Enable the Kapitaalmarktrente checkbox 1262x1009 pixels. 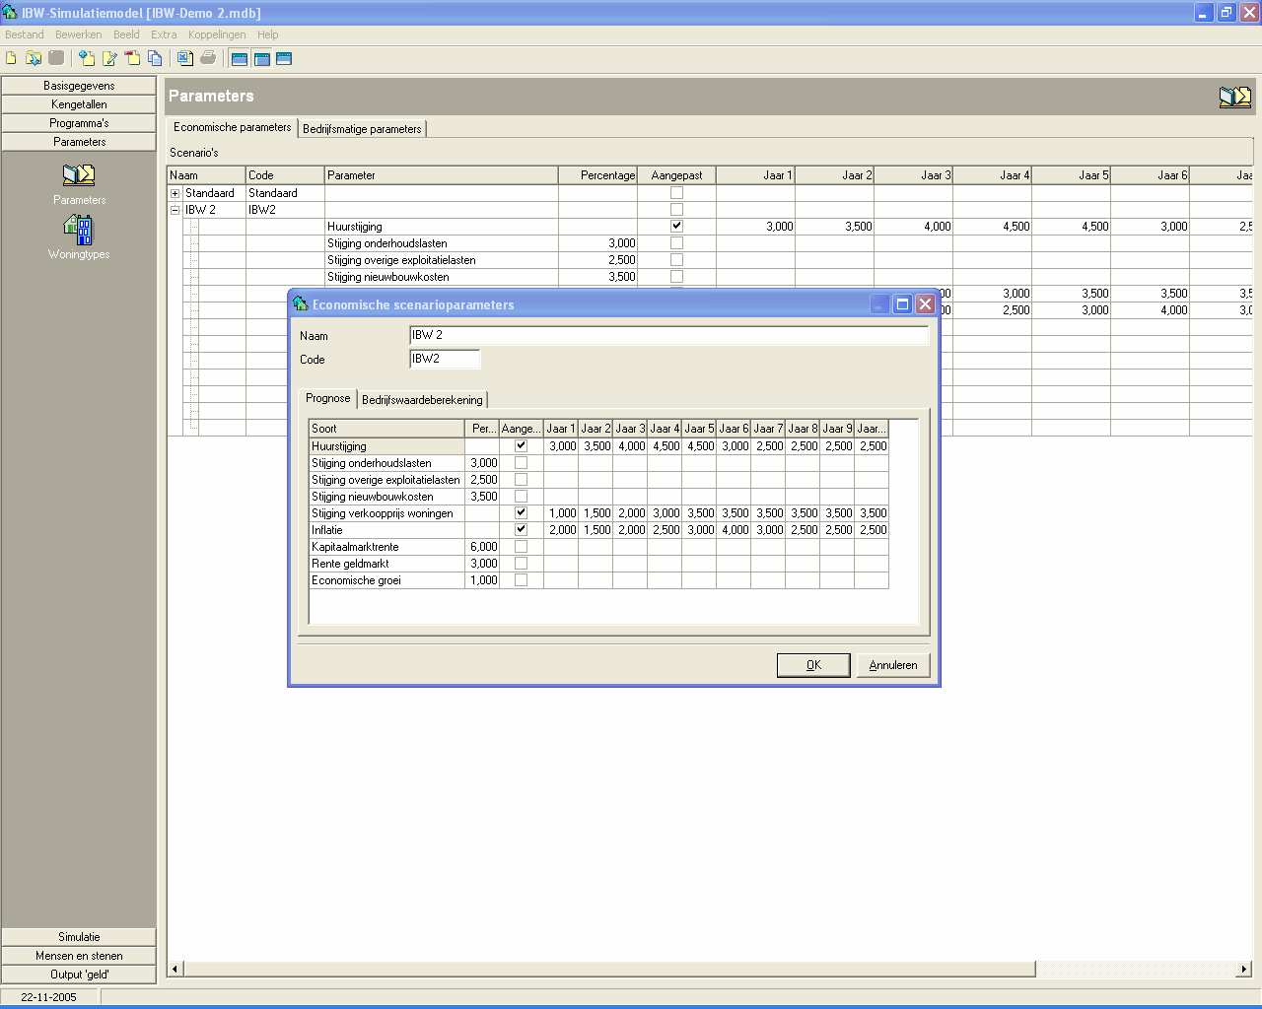click(521, 546)
